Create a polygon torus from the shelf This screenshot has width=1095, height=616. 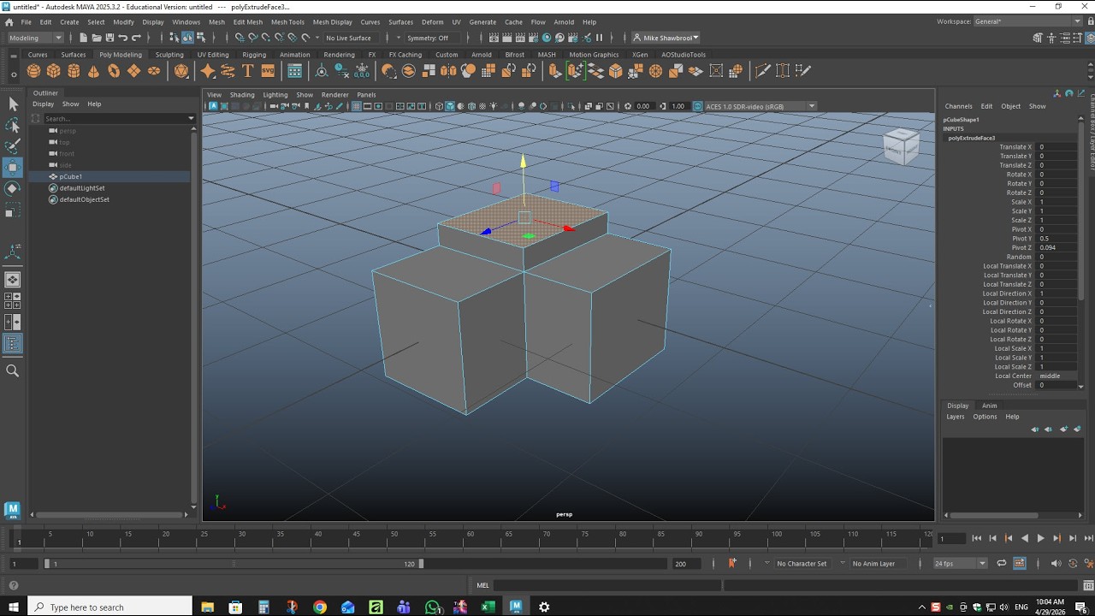click(x=114, y=71)
